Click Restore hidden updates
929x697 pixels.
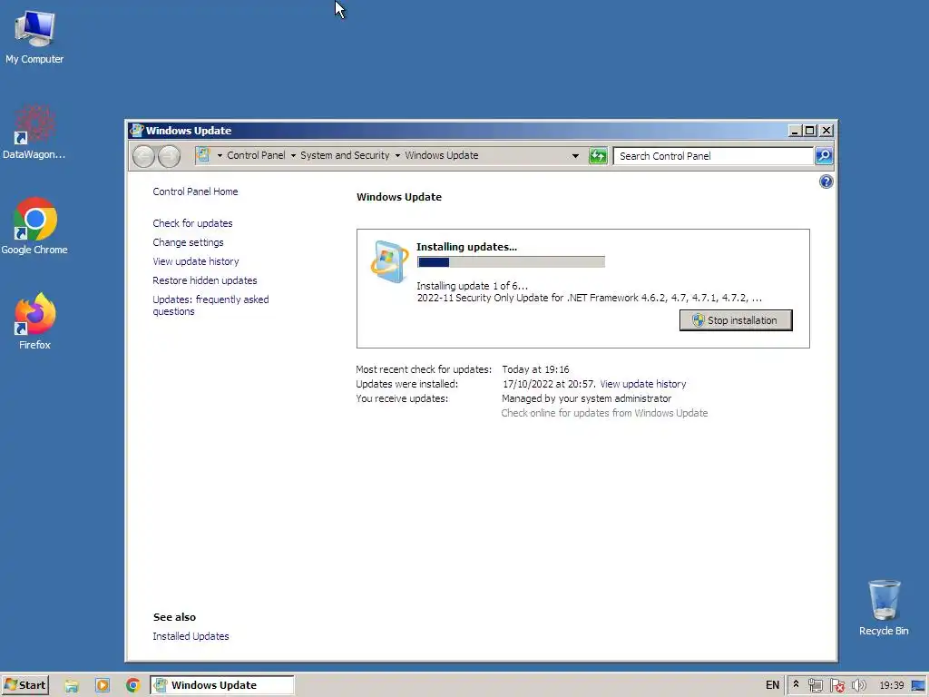(204, 280)
